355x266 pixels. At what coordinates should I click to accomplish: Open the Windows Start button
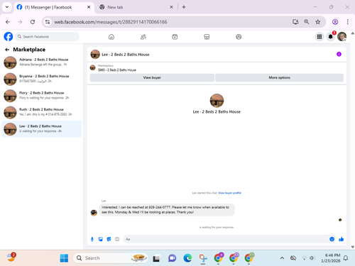pos(64,258)
